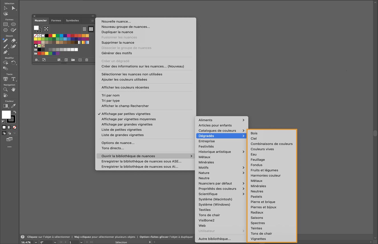Expand the Nature submenu
Screen dimensions: 378x244
221,173
